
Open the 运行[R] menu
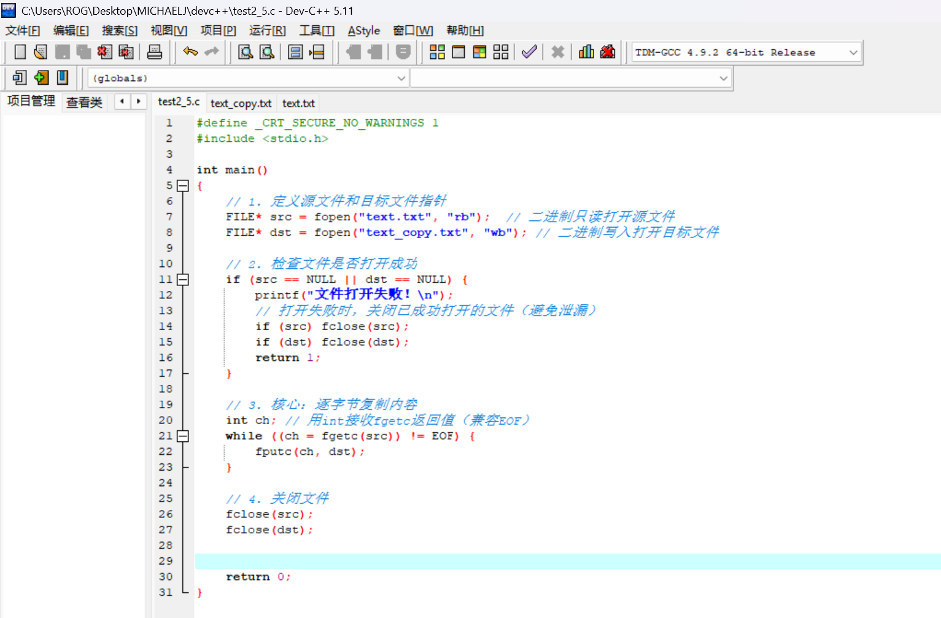(268, 31)
